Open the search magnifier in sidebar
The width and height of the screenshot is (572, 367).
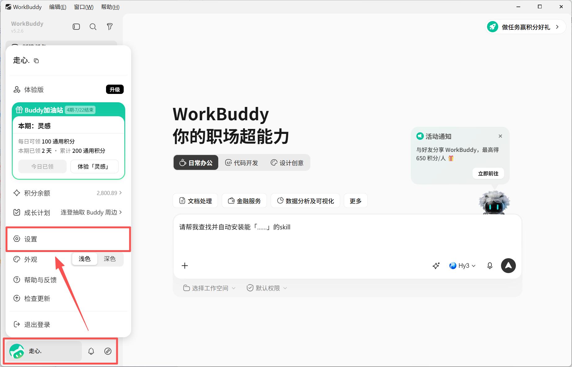click(x=93, y=27)
